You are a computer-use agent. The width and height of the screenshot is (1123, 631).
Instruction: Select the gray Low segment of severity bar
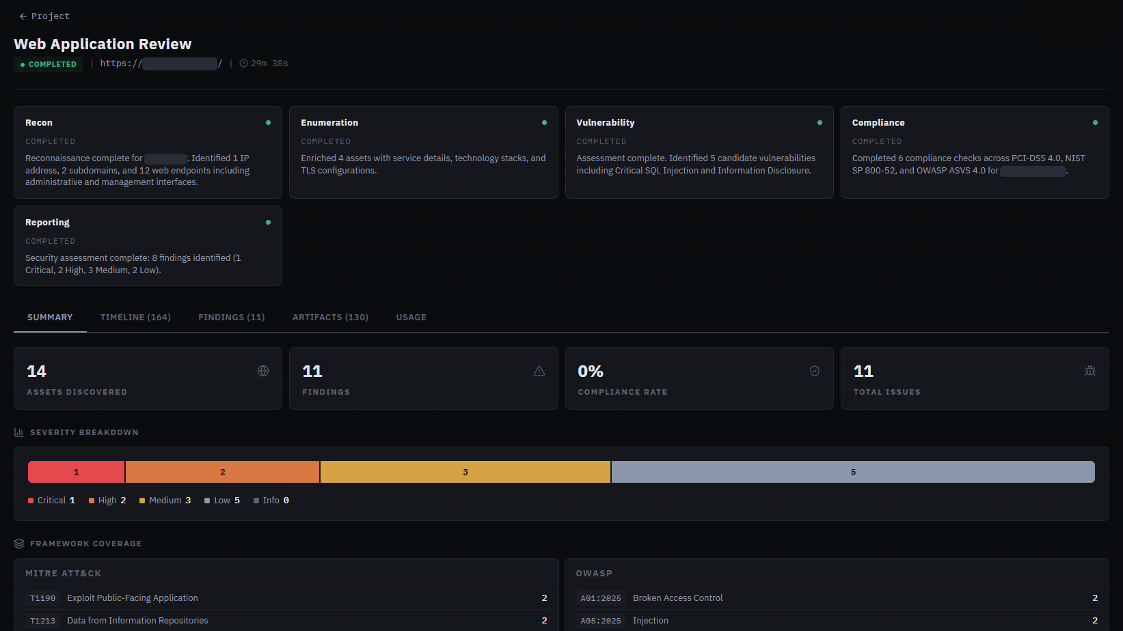pyautogui.click(x=853, y=472)
